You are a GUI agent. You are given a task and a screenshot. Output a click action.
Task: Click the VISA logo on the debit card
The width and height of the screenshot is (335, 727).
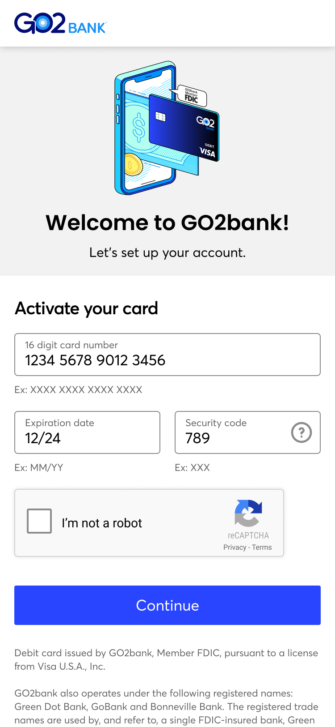click(x=207, y=152)
